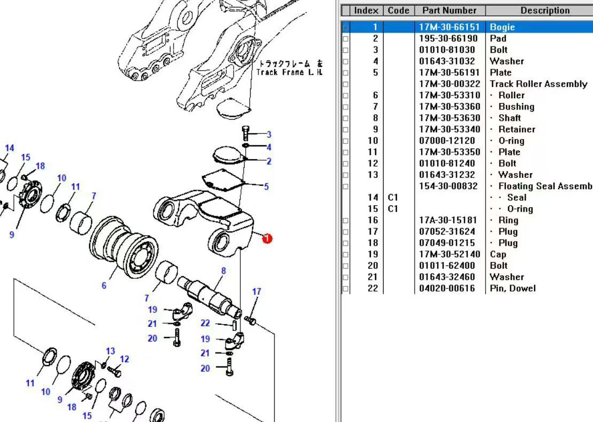
Task: Click the Description column header
Action: coord(545,10)
